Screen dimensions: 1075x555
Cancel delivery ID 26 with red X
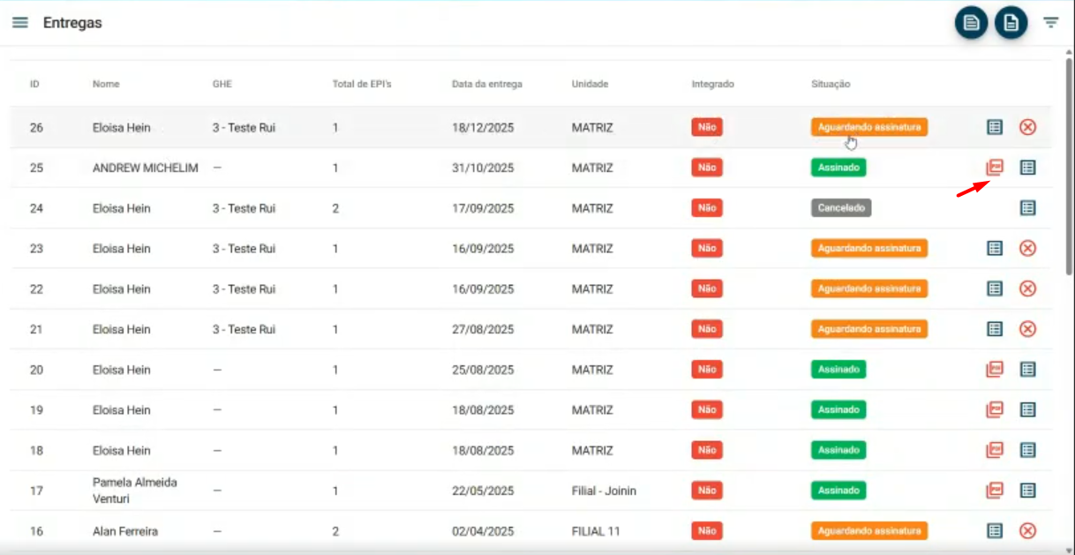tap(1027, 127)
